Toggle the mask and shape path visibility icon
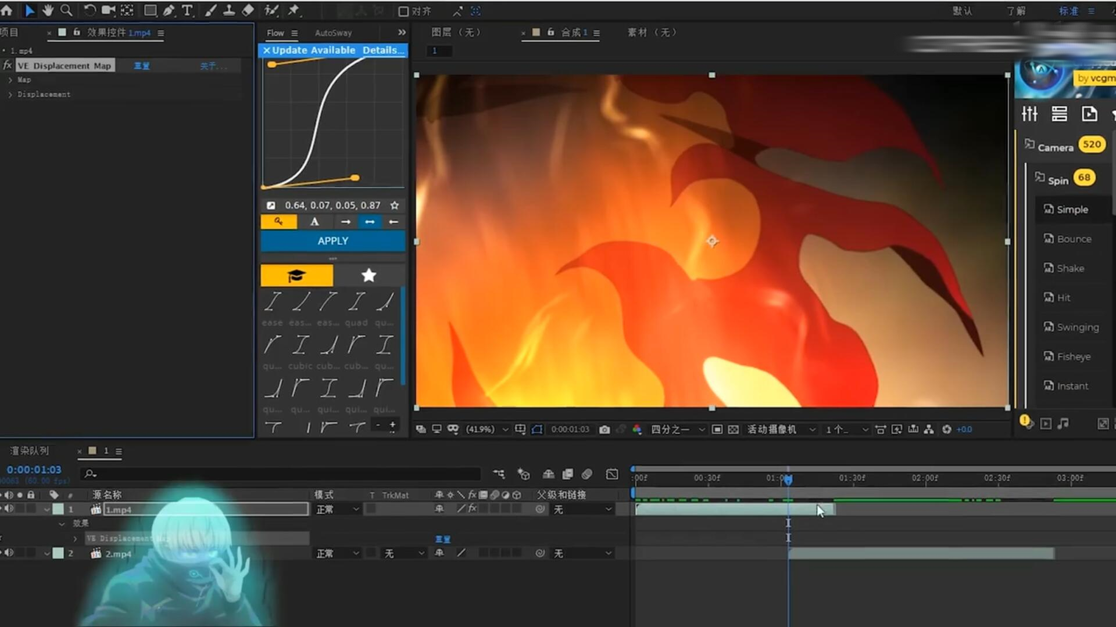This screenshot has width=1116, height=627. click(x=537, y=430)
